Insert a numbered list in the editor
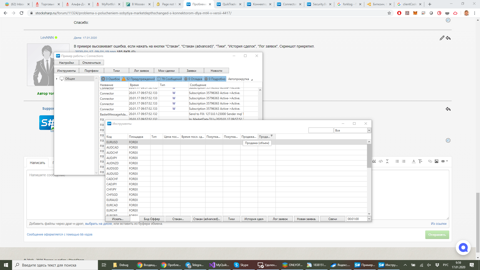This screenshot has width=480, height=270. [404, 161]
